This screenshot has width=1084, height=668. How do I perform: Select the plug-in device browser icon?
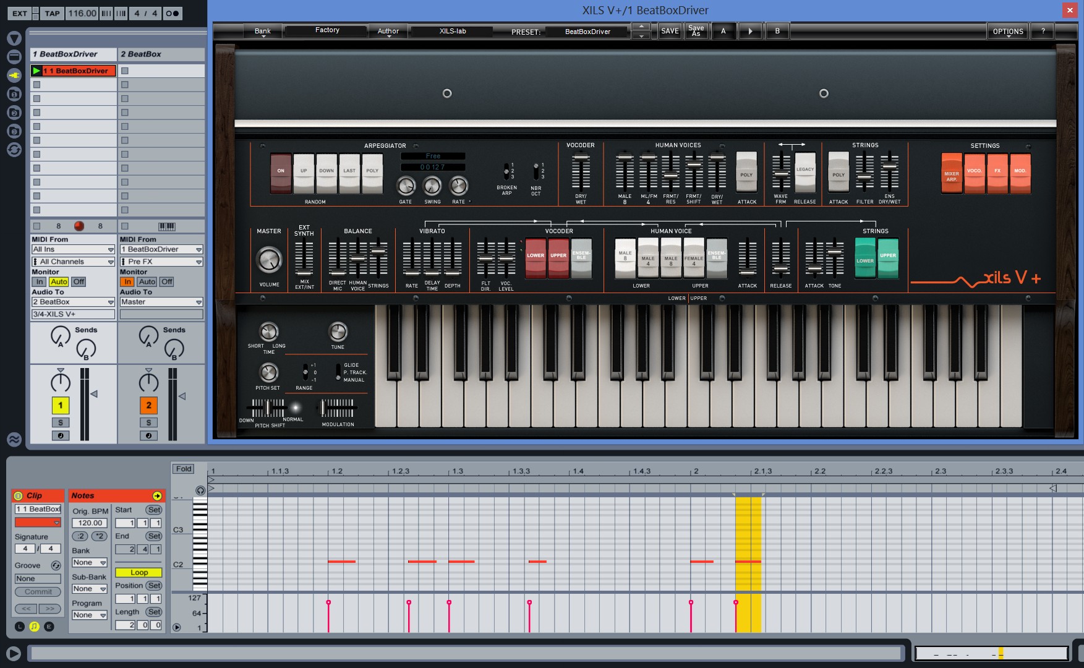[x=14, y=75]
